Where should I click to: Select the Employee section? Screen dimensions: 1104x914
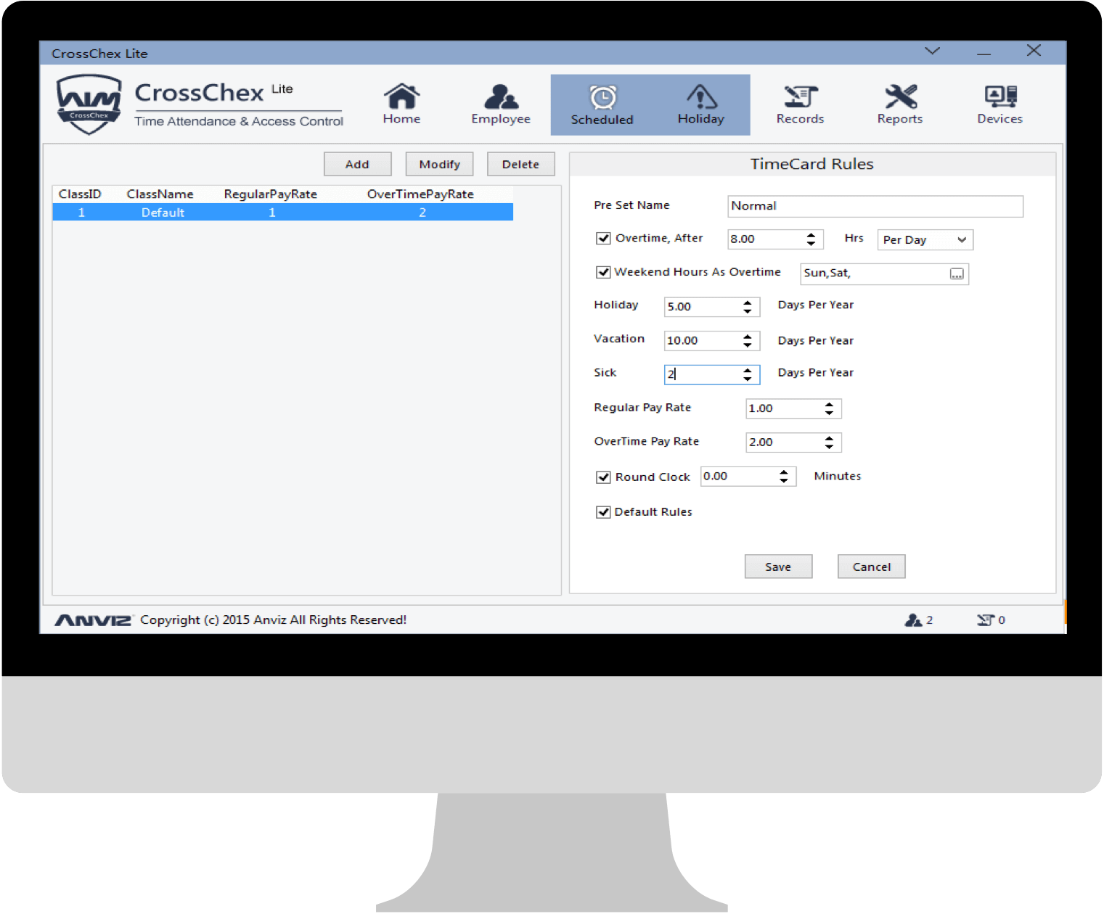pos(500,104)
